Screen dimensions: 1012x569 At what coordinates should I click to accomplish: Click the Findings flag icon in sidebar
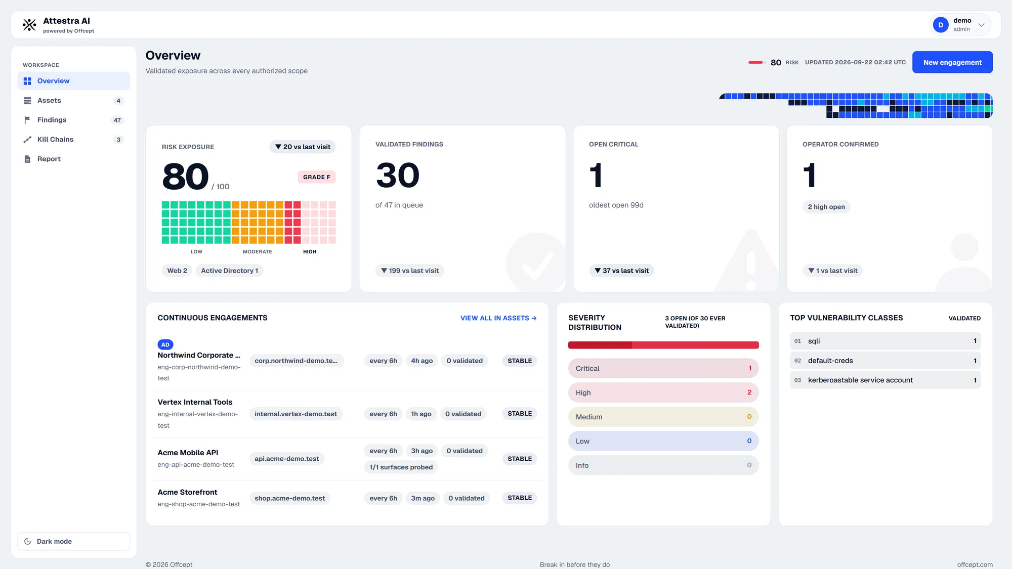point(27,120)
